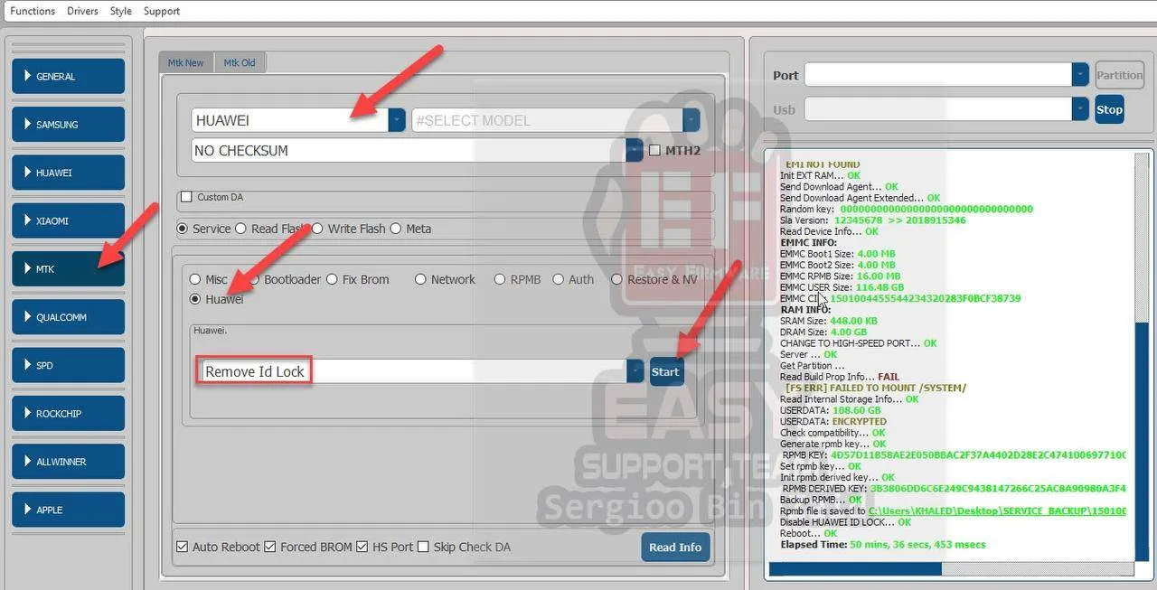The image size is (1157, 590).
Task: Open the Qualcomm sidebar section
Action: (x=68, y=317)
